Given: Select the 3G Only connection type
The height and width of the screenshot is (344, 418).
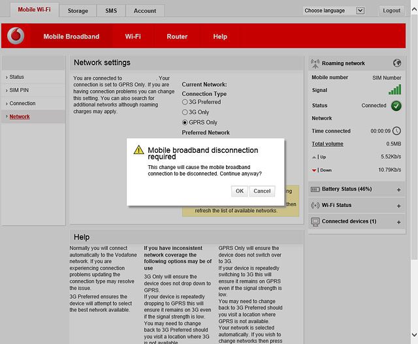Looking at the screenshot, I should click(x=185, y=112).
